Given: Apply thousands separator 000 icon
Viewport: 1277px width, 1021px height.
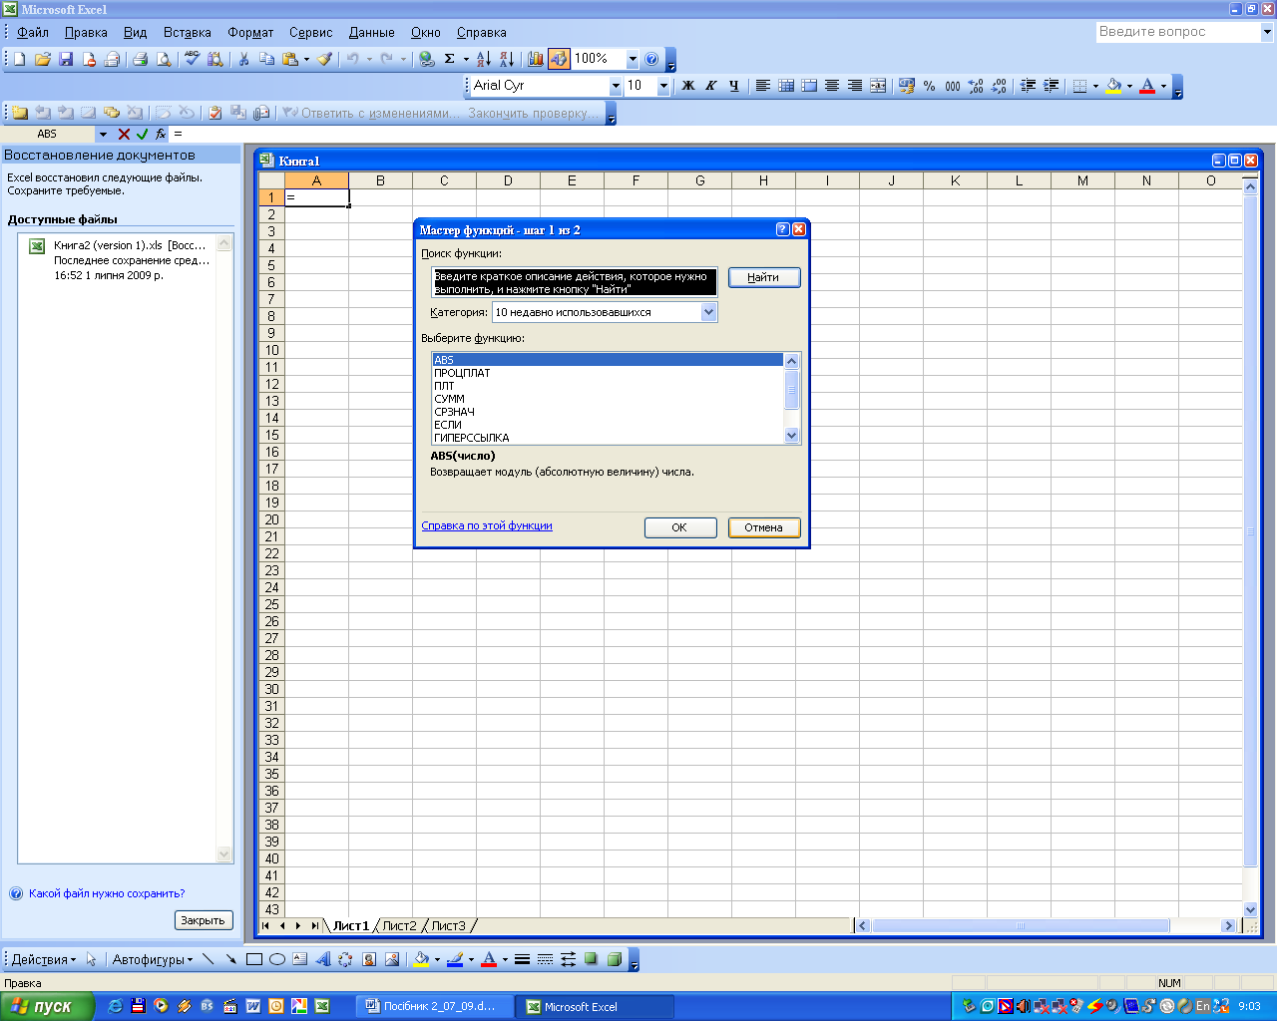Looking at the screenshot, I should 953,86.
